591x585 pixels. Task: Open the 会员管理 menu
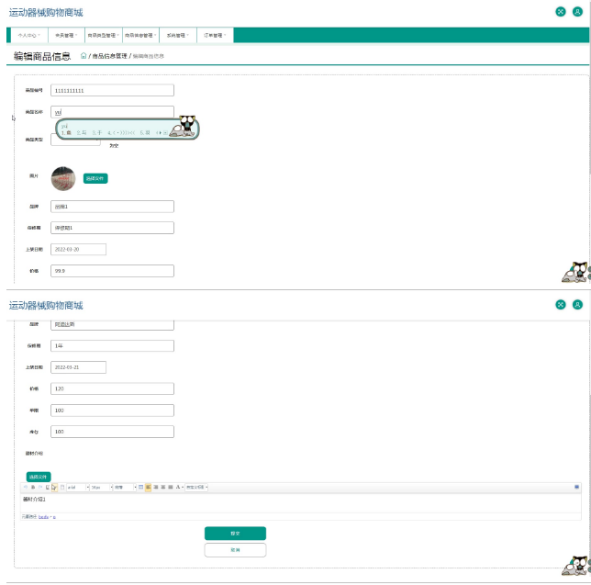point(66,35)
